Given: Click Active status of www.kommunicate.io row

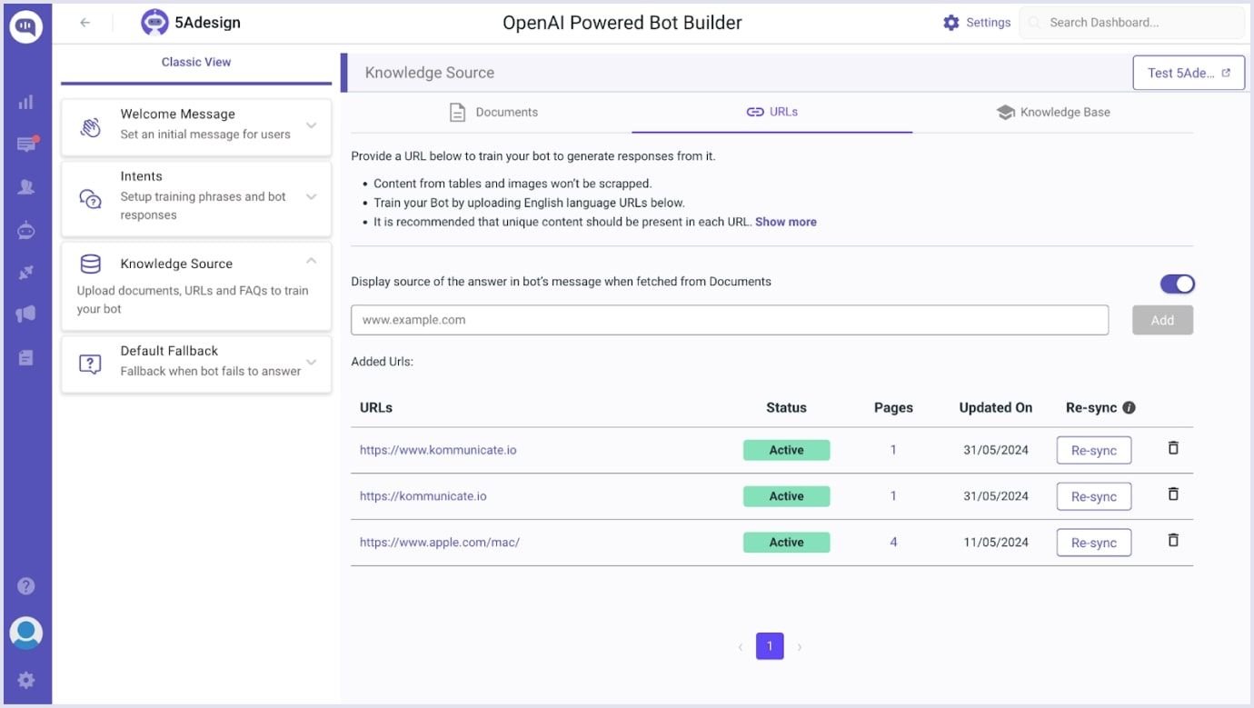Looking at the screenshot, I should coord(786,450).
